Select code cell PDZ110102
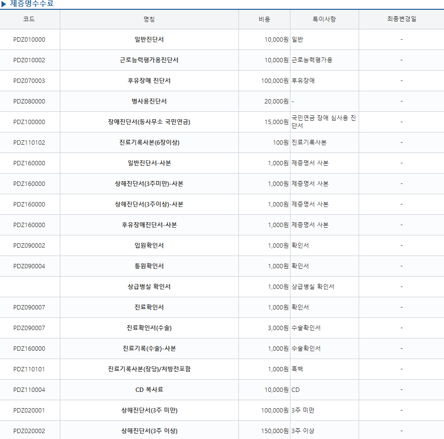This screenshot has height=439, width=444. (29, 143)
